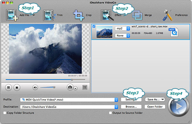Open the snapshot options dropdown arrow
Viewport: 192px width, 124px height.
pos(75,88)
